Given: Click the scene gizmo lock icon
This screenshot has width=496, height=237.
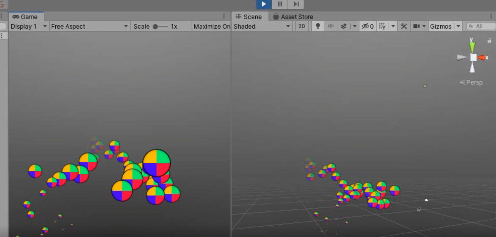Looking at the screenshot, I should pyautogui.click(x=489, y=41).
